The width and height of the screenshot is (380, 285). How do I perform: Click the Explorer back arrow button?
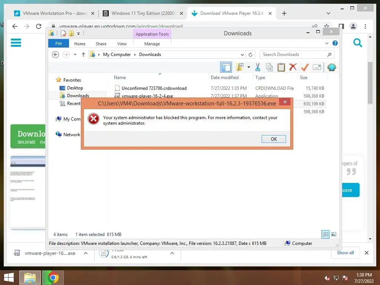(56, 55)
